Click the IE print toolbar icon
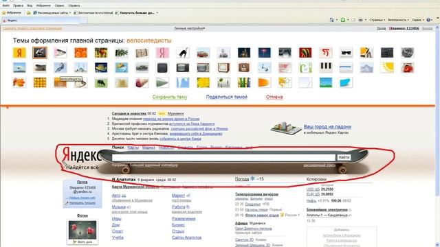 click(360, 20)
